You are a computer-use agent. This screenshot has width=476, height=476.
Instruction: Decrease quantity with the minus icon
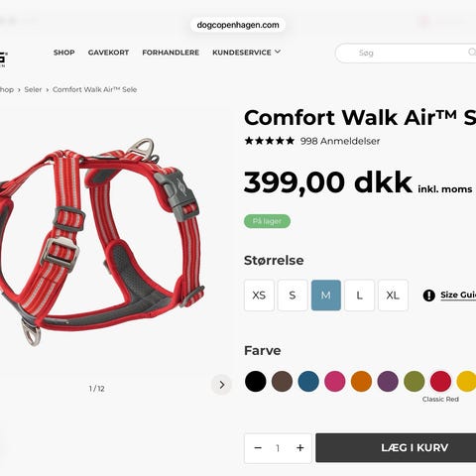pos(258,448)
